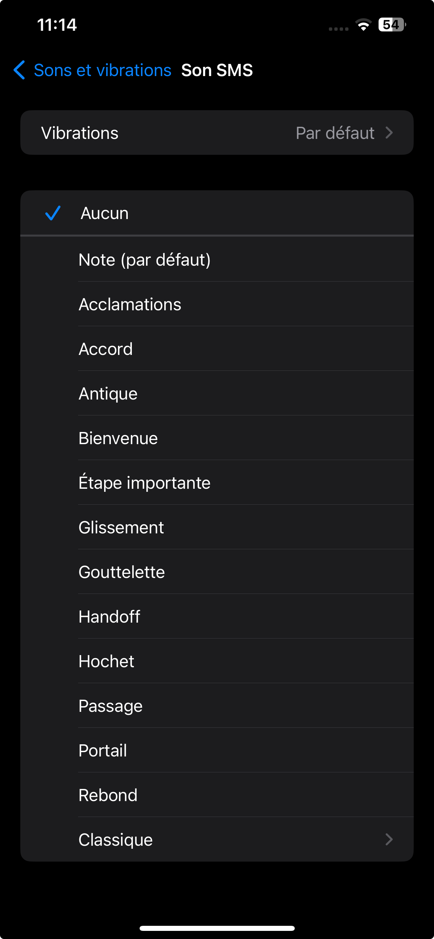Open the Par défaut vibration option

[335, 133]
